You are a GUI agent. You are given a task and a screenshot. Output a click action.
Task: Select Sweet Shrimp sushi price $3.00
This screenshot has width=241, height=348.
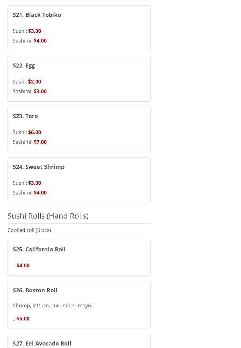(34, 183)
